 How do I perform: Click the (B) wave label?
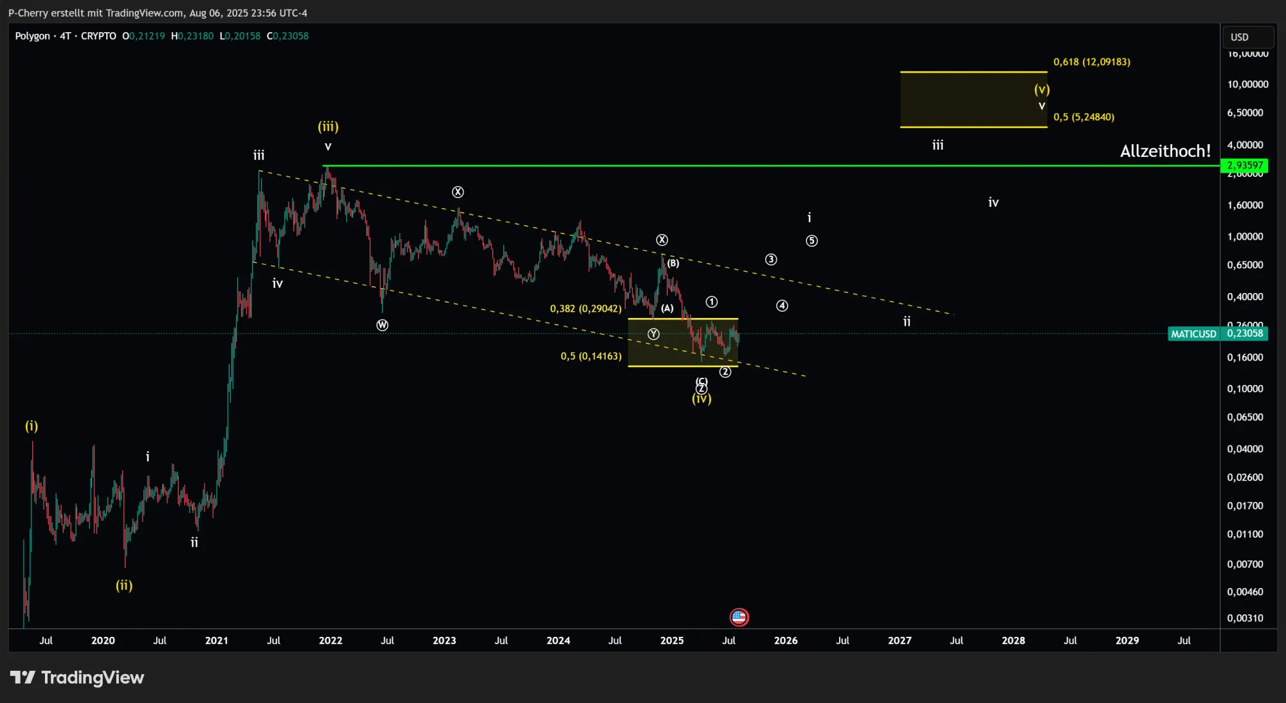[x=673, y=263]
